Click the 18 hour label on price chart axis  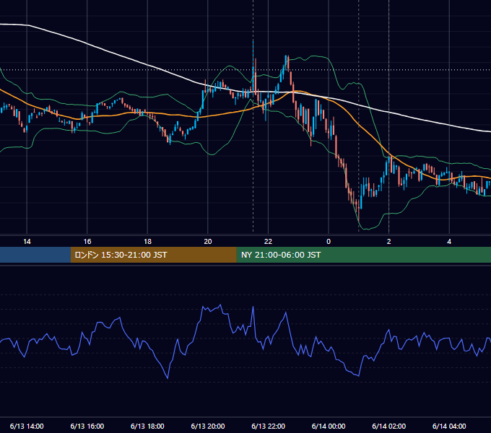147,242
